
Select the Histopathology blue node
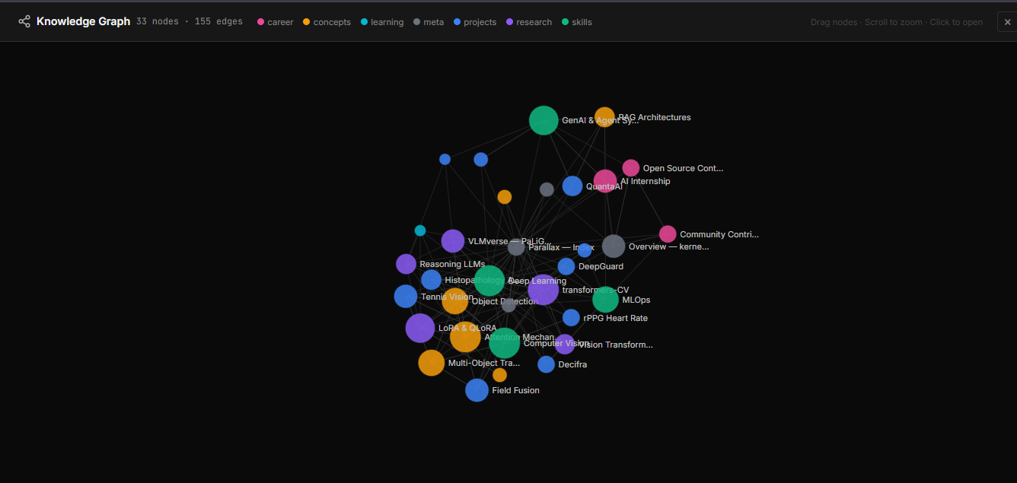coord(432,280)
